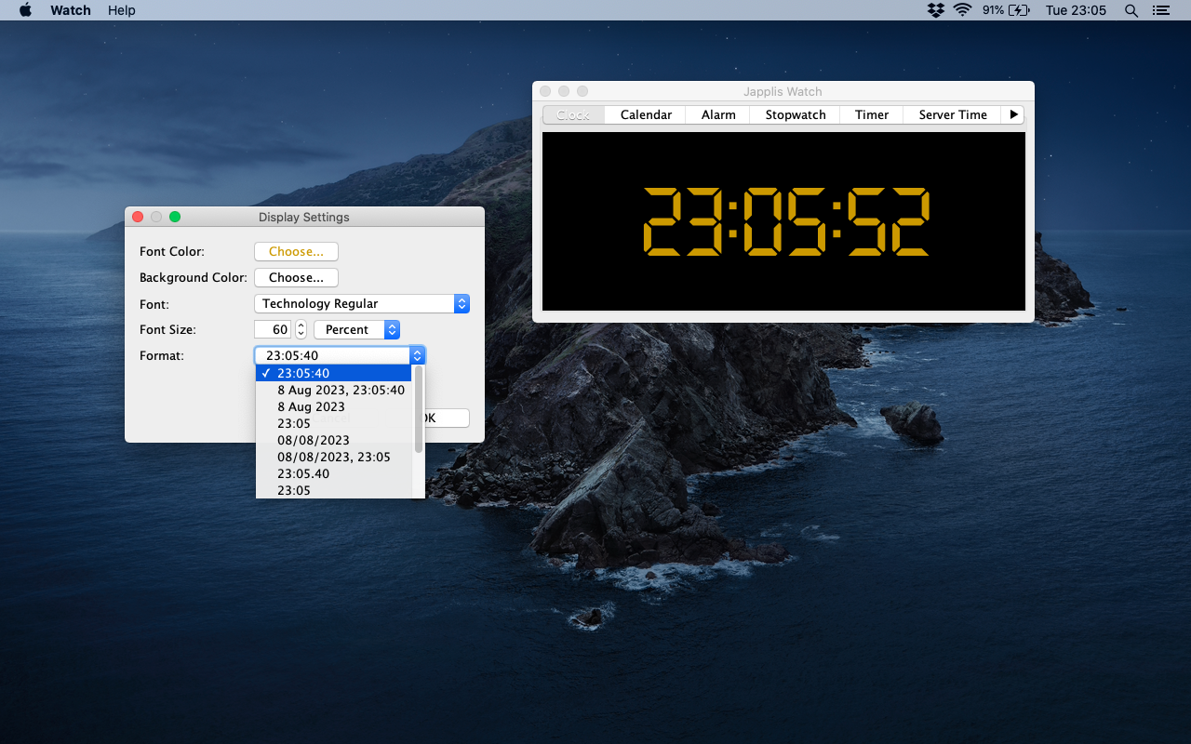1191x744 pixels.
Task: Click Choose button for Background Color
Action: [296, 277]
